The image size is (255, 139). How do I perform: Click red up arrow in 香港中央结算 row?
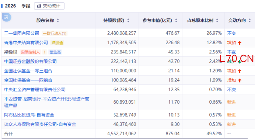[240, 43]
